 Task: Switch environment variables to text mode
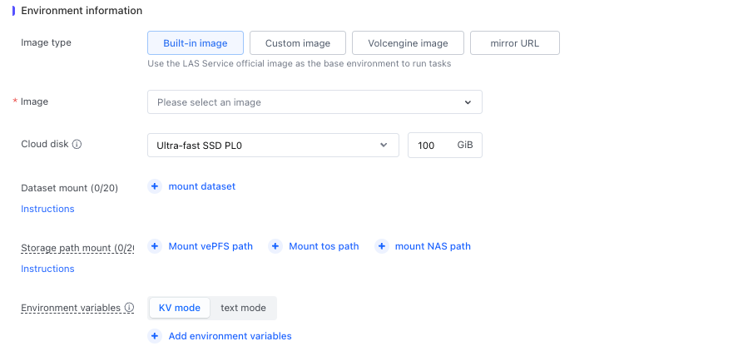point(243,308)
